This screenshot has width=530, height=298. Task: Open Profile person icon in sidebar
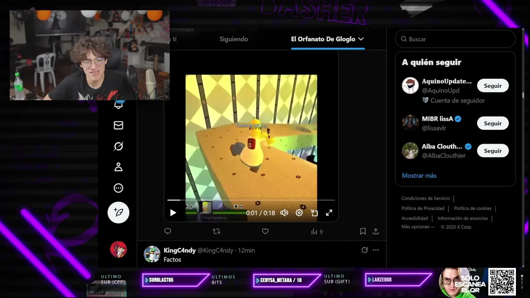pyautogui.click(x=118, y=167)
